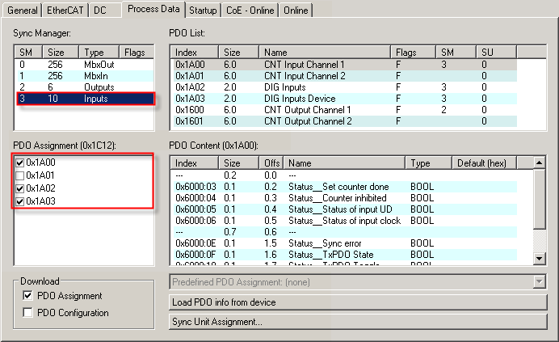Check the 0x1A01 PDO assignment box
The width and height of the screenshot is (559, 342).
coord(20,175)
